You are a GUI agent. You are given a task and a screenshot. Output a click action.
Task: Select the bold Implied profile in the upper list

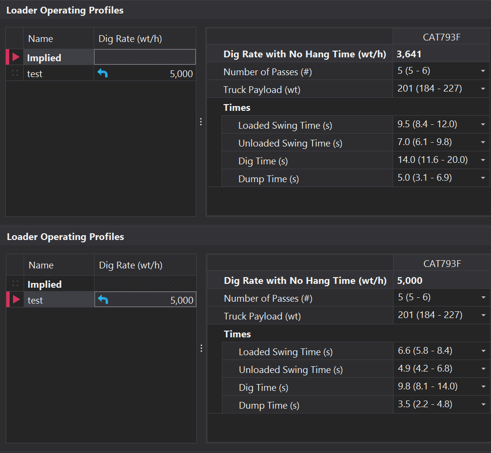[44, 58]
